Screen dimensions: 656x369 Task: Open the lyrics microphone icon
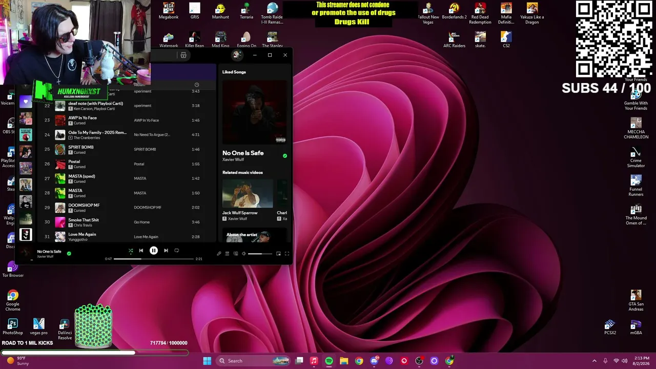point(219,254)
